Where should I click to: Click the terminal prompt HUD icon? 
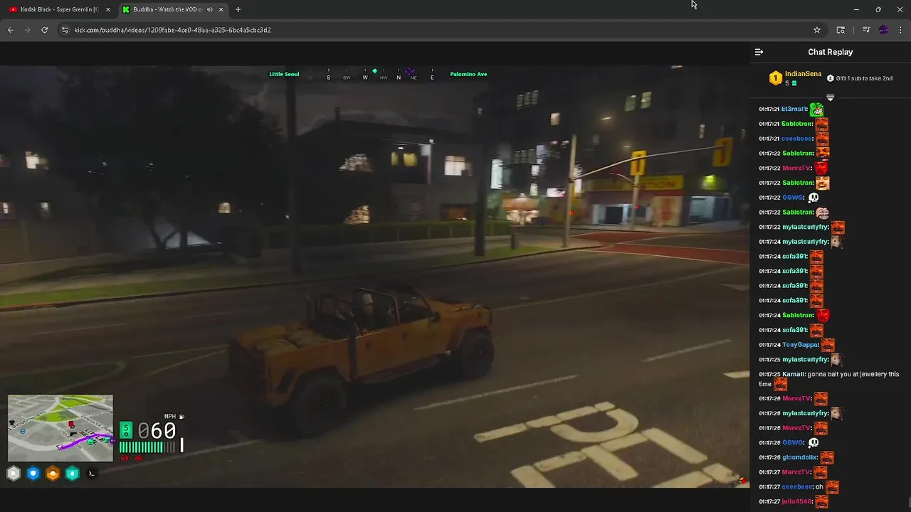[91, 474]
